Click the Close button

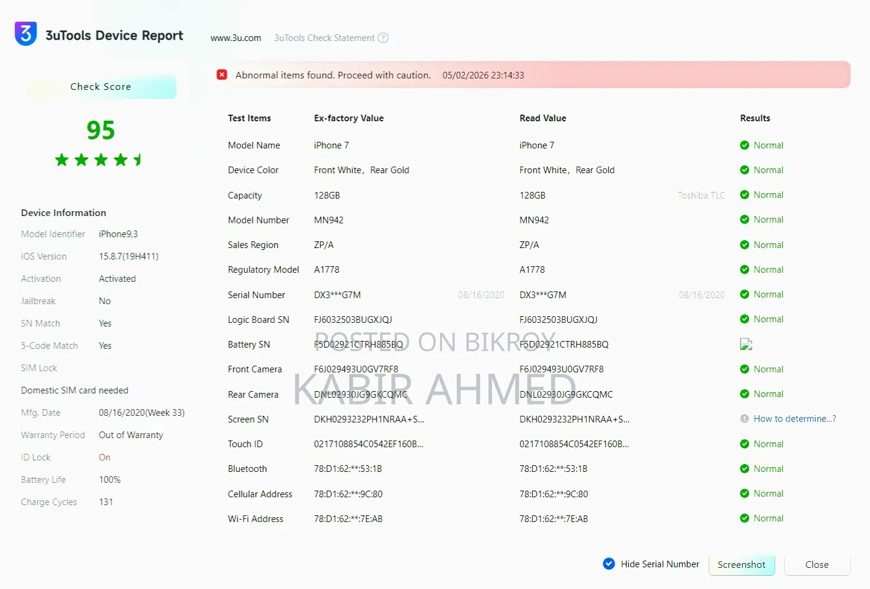[x=817, y=565]
